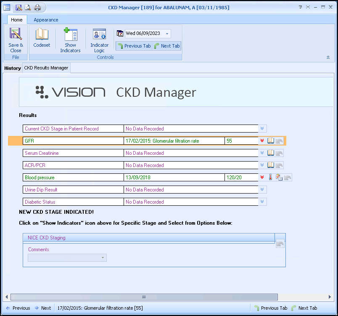Click Next Tab button in ribbon
This screenshot has height=316, width=338.
(167, 46)
